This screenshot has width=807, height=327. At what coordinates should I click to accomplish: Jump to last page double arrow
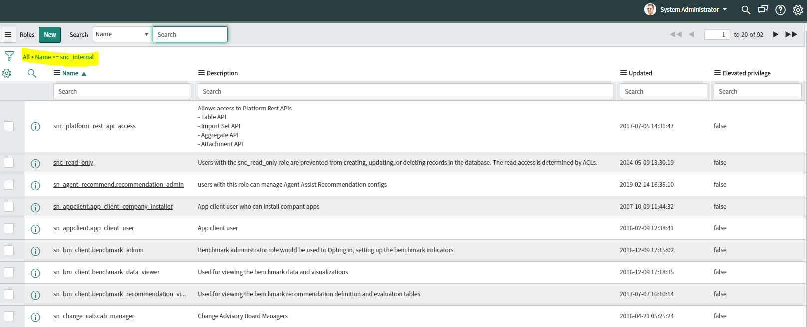tap(791, 34)
